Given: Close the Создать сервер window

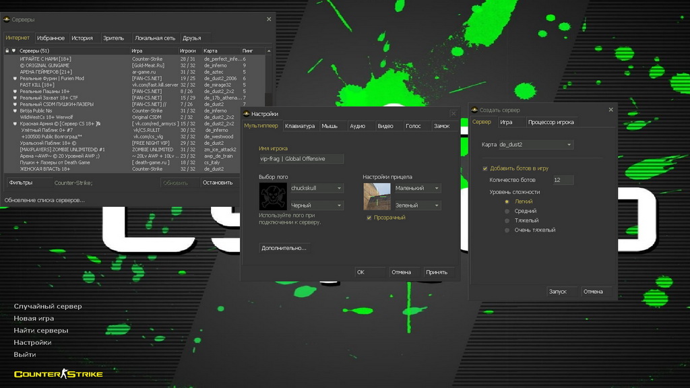Looking at the screenshot, I should click(610, 110).
